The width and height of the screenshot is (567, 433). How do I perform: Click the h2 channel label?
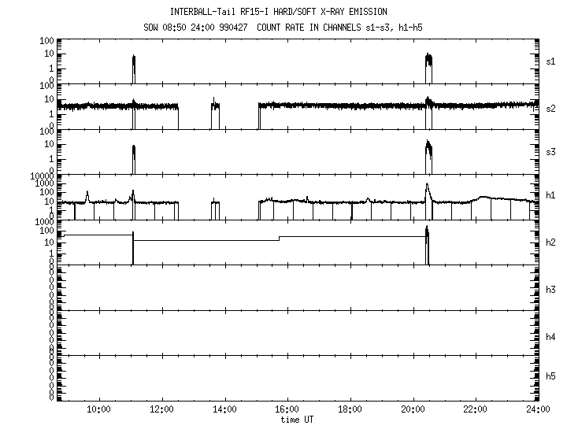pyautogui.click(x=551, y=243)
